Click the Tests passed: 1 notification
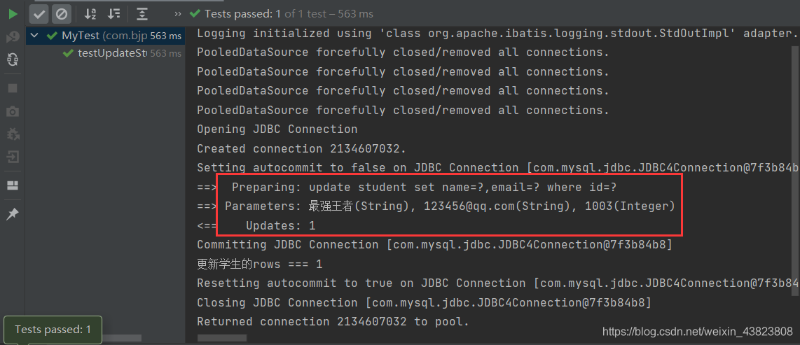Image resolution: width=800 pixels, height=345 pixels. pyautogui.click(x=53, y=330)
